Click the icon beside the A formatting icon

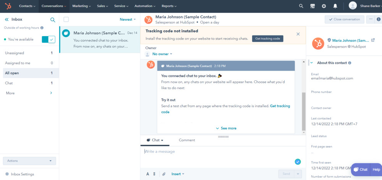tap(154, 174)
